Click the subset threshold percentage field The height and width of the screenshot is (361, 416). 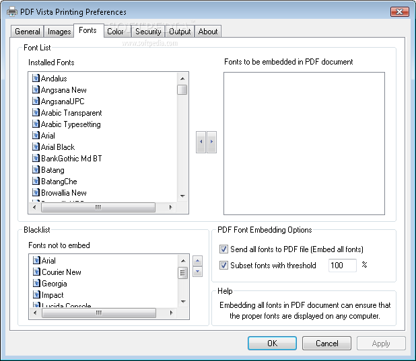pyautogui.click(x=342, y=266)
